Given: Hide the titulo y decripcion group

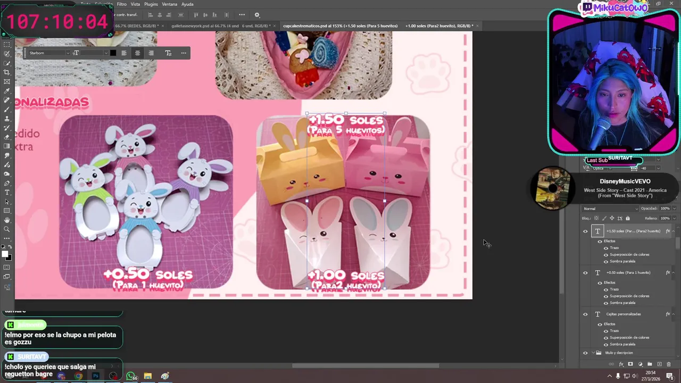Looking at the screenshot, I should [x=585, y=353].
